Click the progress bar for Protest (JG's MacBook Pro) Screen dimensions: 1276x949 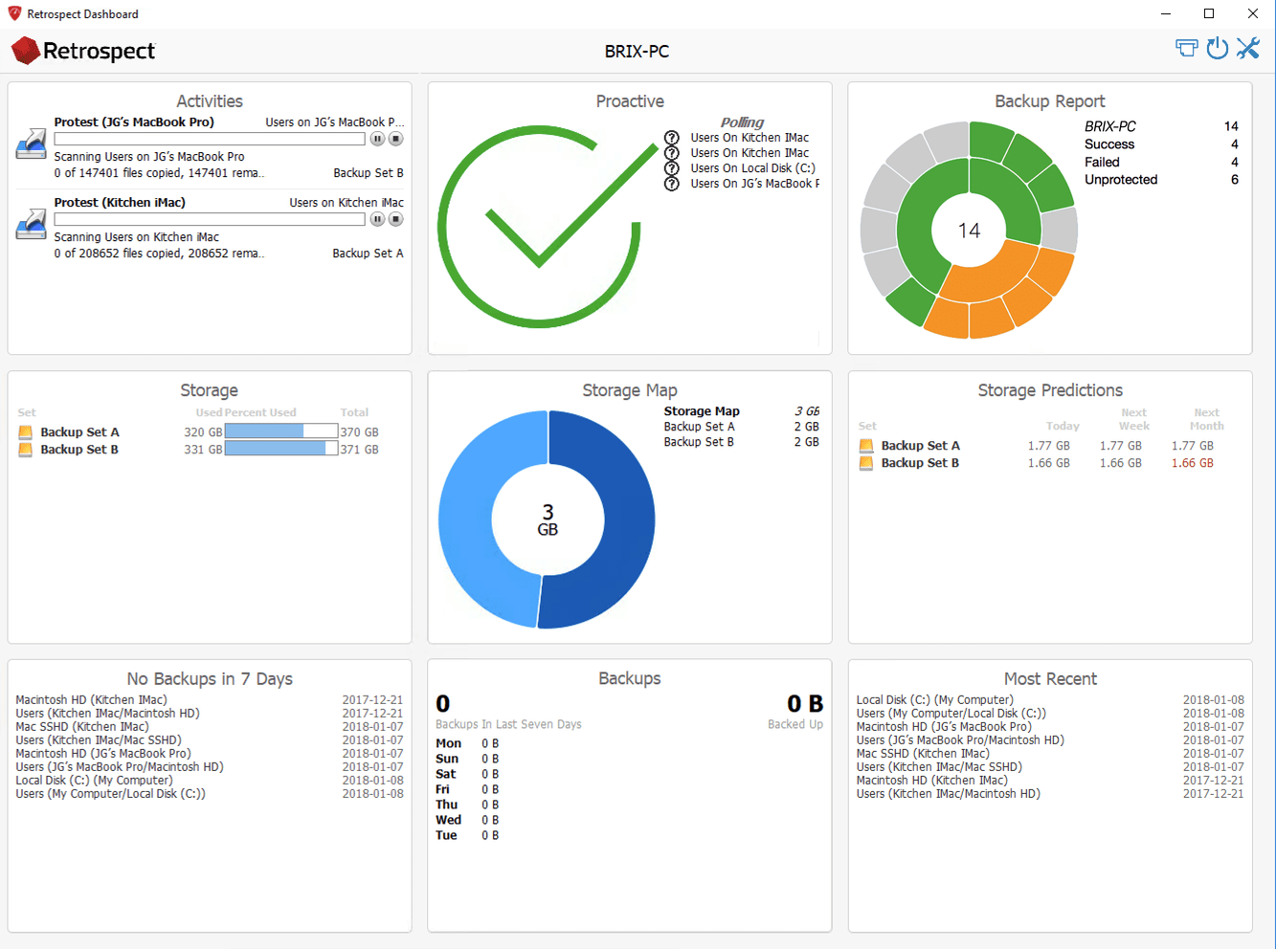210,139
